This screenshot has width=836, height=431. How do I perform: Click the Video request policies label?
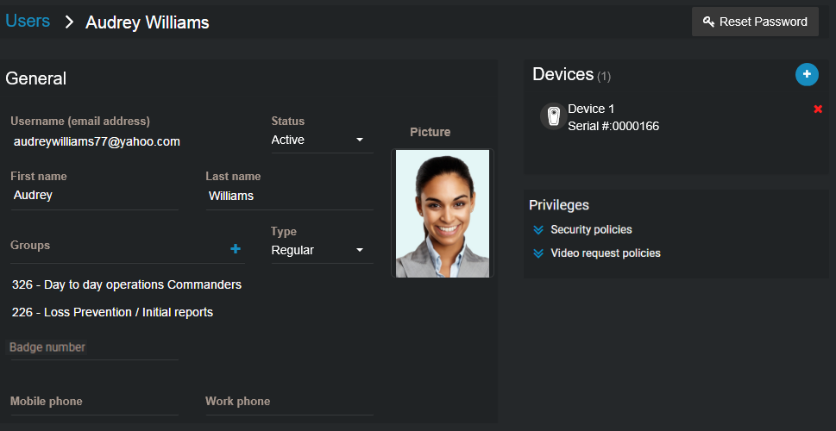tap(606, 253)
